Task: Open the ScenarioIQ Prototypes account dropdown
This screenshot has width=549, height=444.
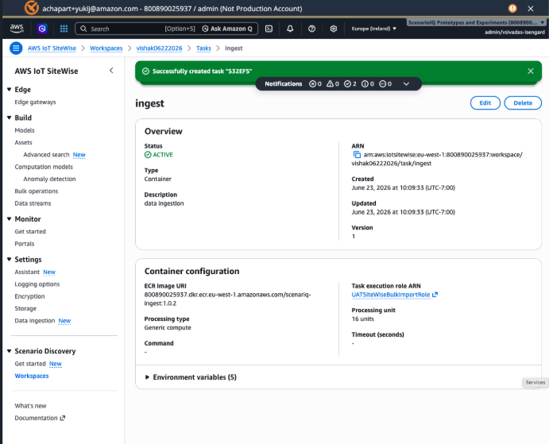Action: point(476,22)
